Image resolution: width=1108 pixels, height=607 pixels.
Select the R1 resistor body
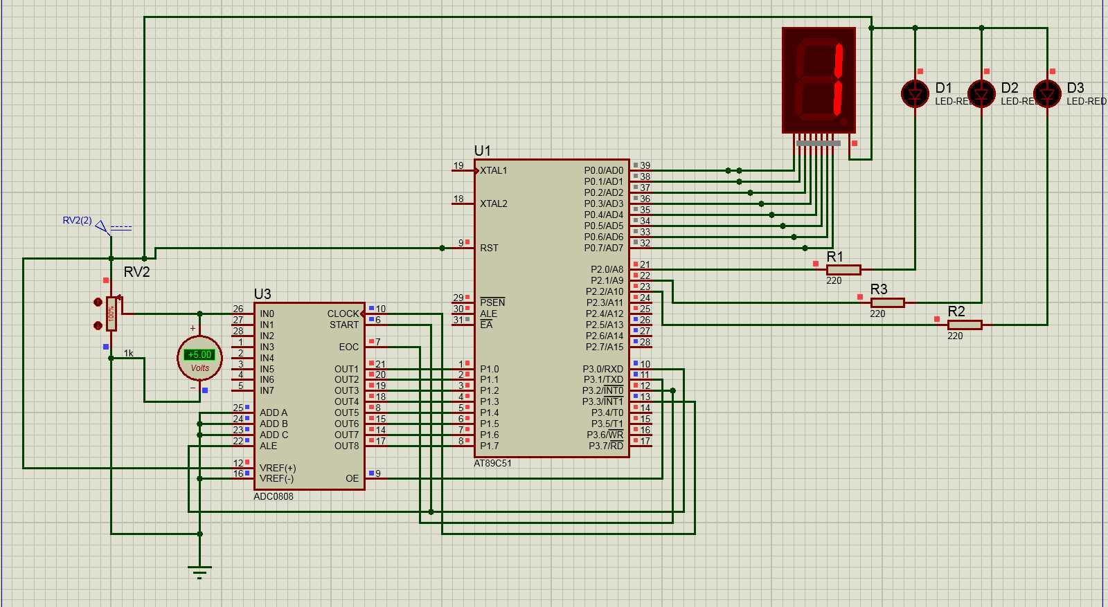843,270
